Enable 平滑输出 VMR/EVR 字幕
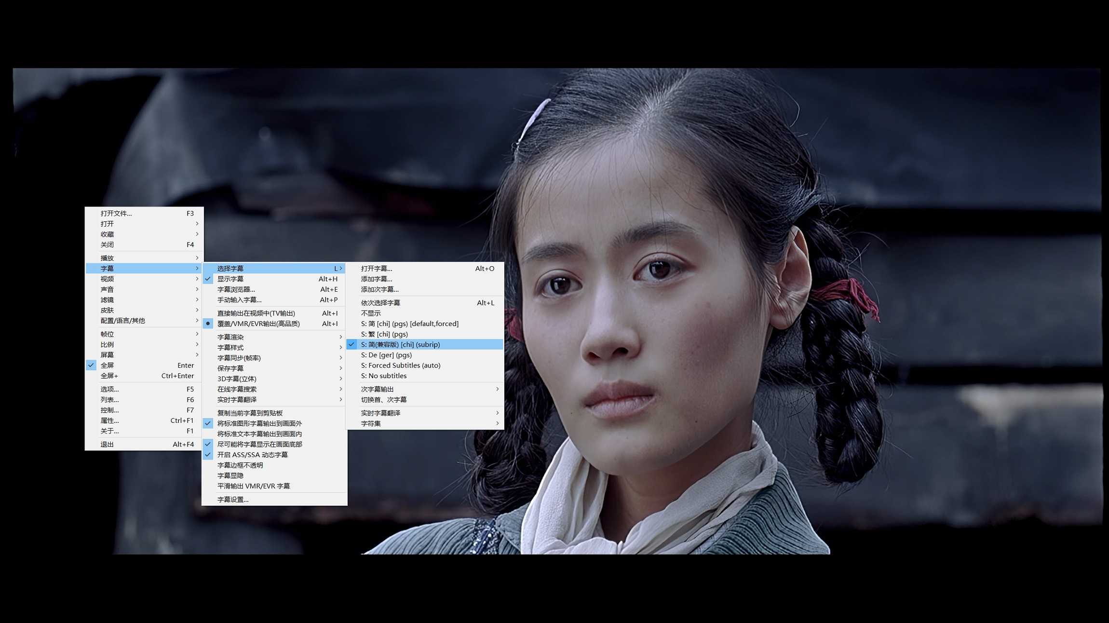This screenshot has height=623, width=1109. coord(274,486)
